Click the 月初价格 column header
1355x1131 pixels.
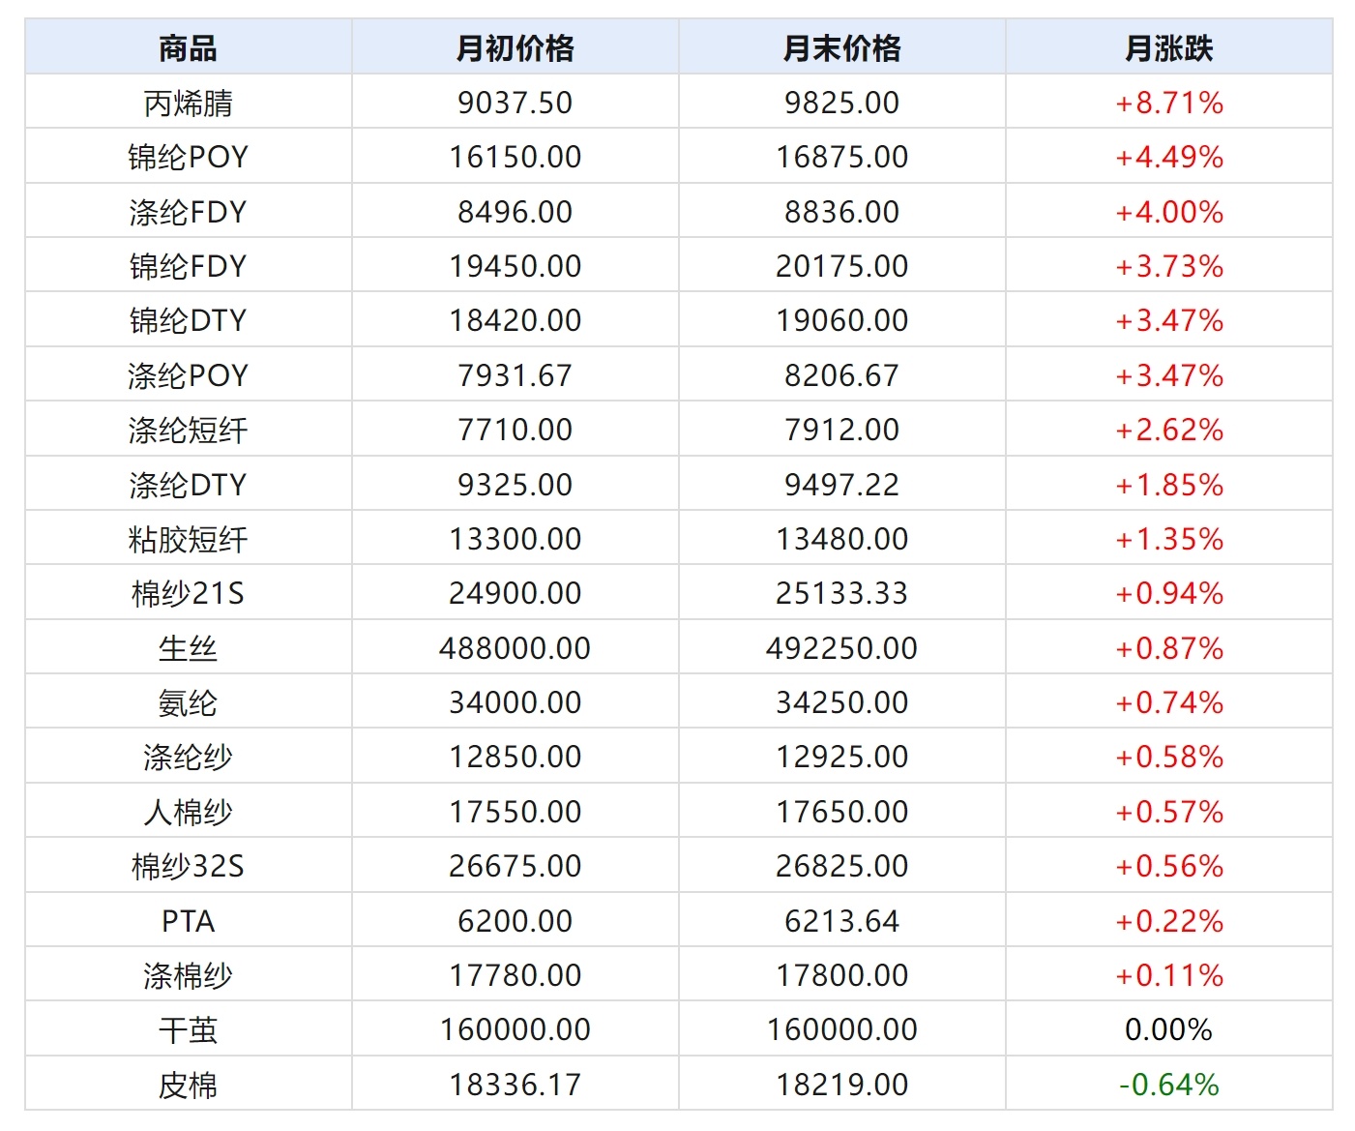(x=515, y=47)
